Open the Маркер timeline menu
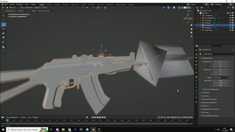The height and width of the screenshot is (132, 235). point(35,117)
